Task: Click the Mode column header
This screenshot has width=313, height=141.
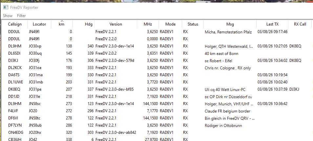Action: (170, 24)
